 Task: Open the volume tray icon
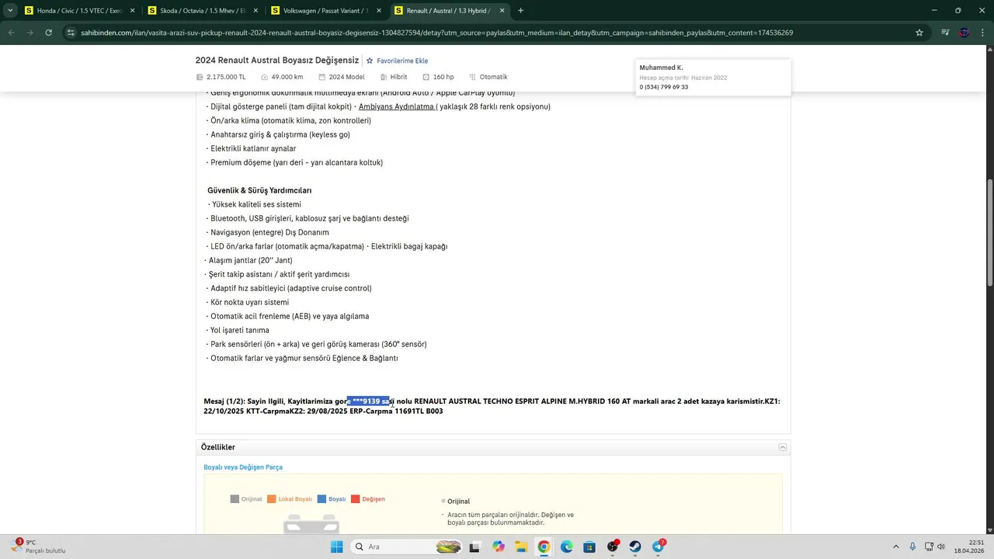coord(941,547)
